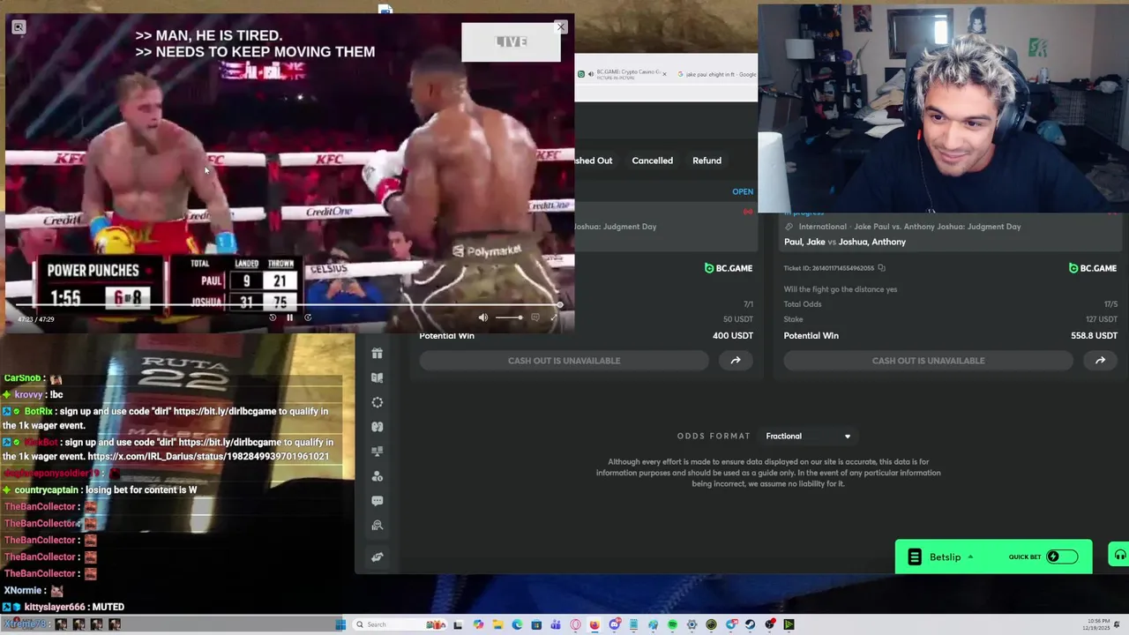This screenshot has width=1129, height=635.
Task: Open the taskbar clock and date
Action: coord(1096,624)
